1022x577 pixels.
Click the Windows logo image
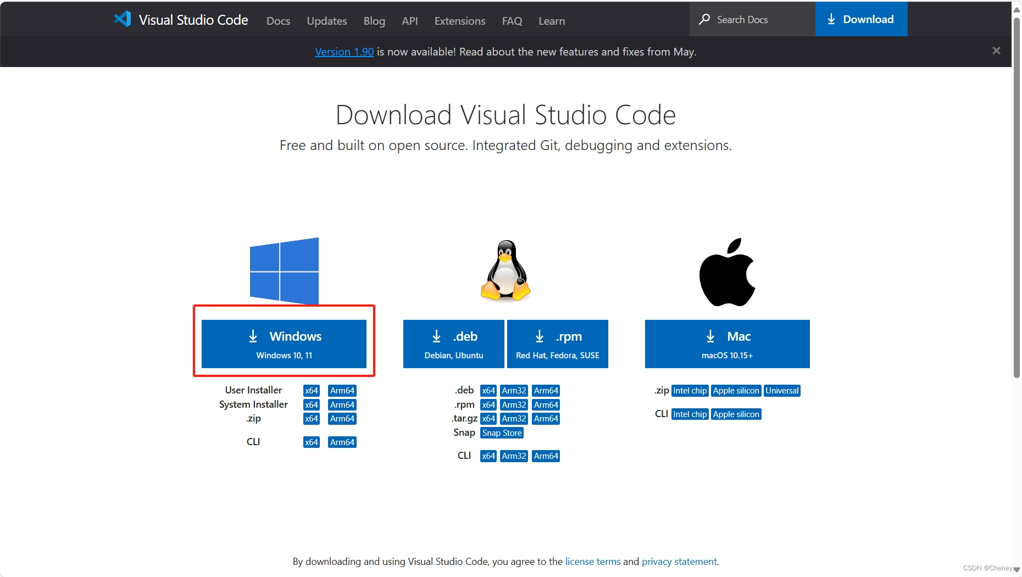click(x=284, y=271)
